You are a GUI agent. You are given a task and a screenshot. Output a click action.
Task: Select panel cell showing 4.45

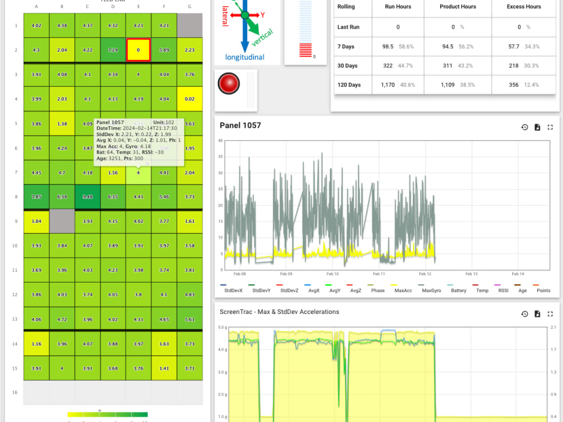[x=36, y=172]
